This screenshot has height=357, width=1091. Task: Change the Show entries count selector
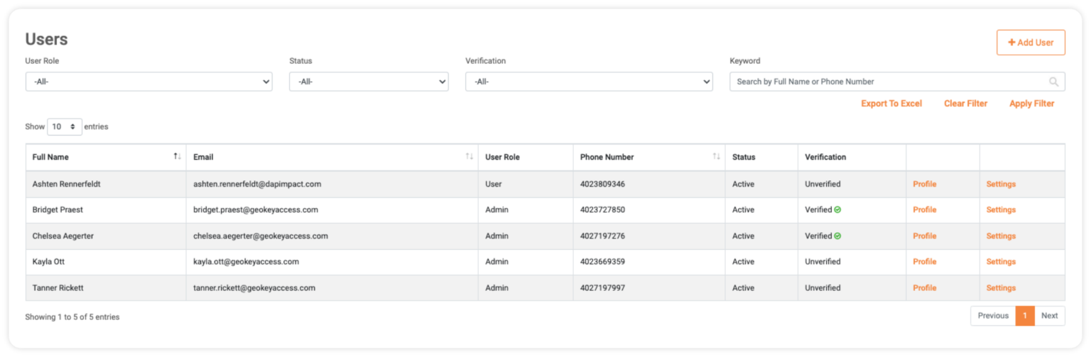click(x=65, y=126)
